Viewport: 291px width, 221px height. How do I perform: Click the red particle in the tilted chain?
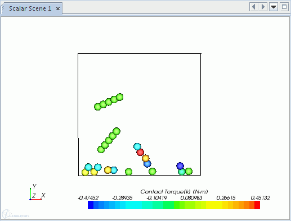[x=140, y=152]
